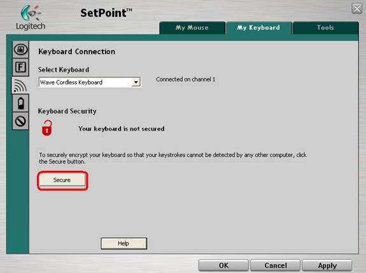Select the wireless connection sidebar icon
This screenshot has height=273, width=366.
pos(20,85)
